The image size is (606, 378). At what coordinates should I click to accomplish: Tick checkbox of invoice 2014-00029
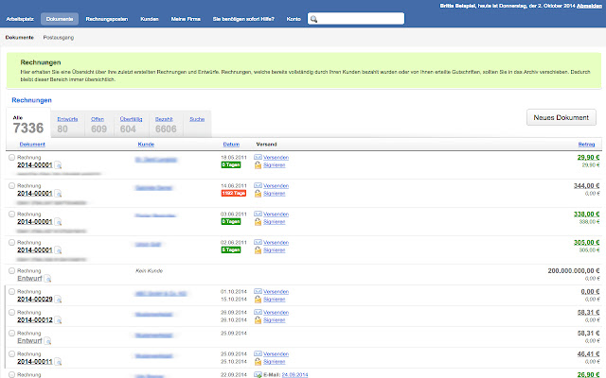[11, 292]
